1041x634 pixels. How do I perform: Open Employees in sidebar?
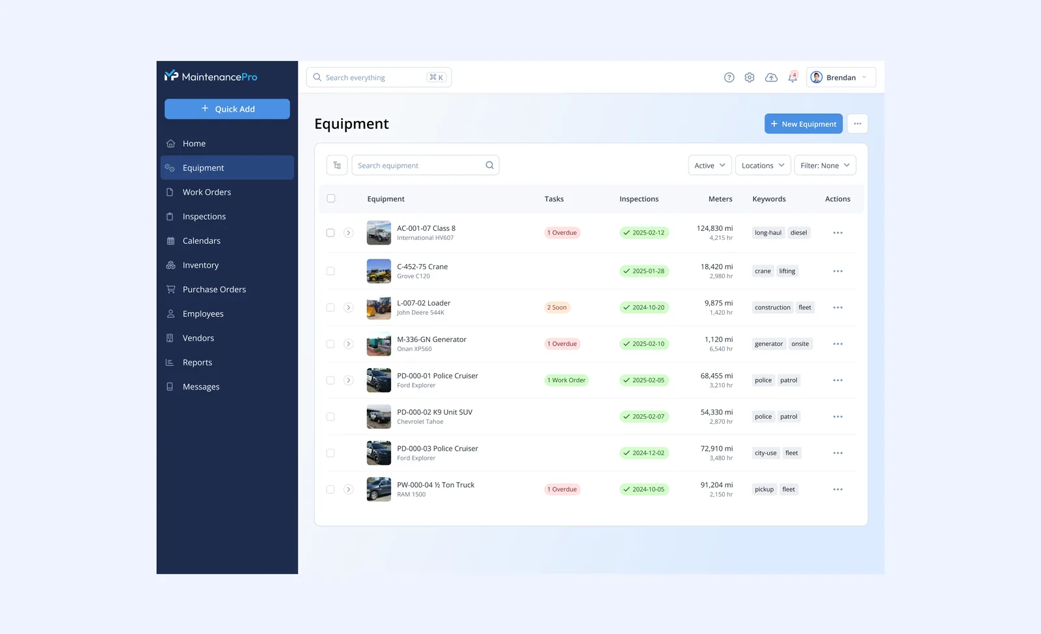[x=227, y=313]
